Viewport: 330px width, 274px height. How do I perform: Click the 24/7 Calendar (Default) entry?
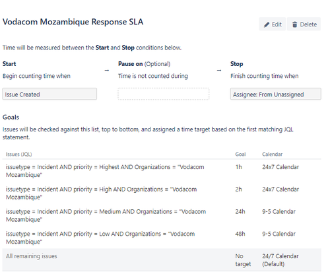click(280, 260)
